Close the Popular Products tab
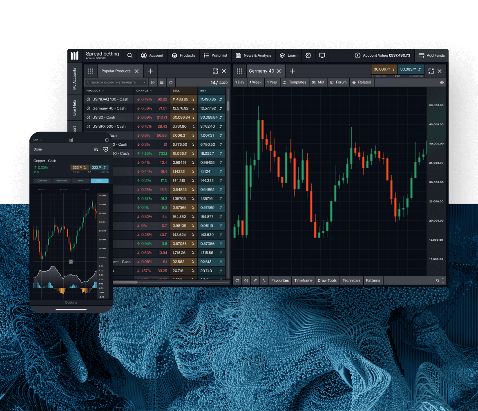The height and width of the screenshot is (411, 478). point(136,71)
